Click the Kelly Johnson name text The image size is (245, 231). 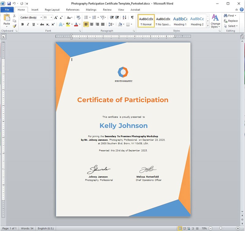click(123, 126)
